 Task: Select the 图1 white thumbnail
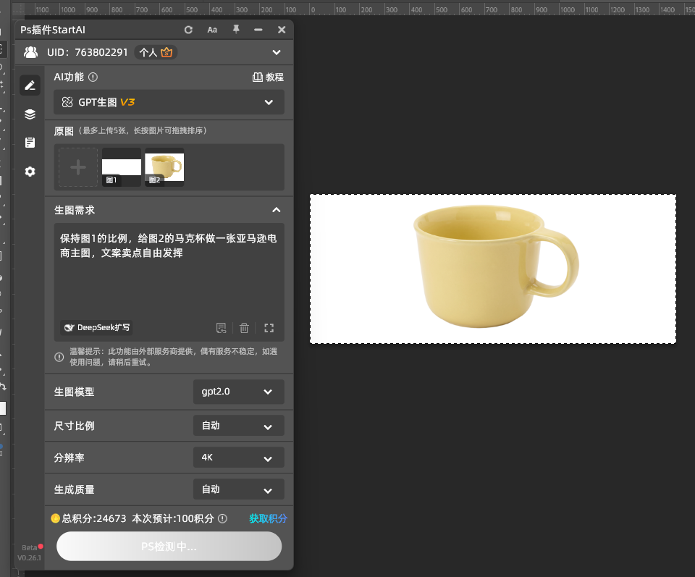coord(122,167)
